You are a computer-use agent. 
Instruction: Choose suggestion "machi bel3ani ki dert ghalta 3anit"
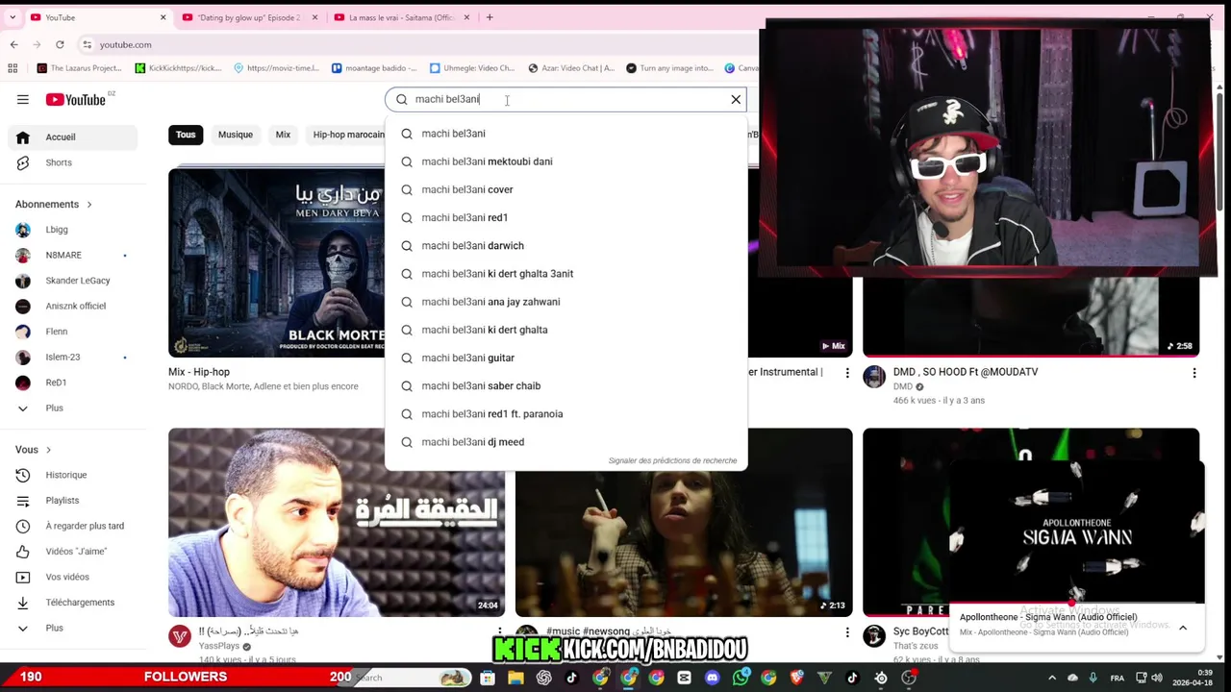[x=565, y=273]
